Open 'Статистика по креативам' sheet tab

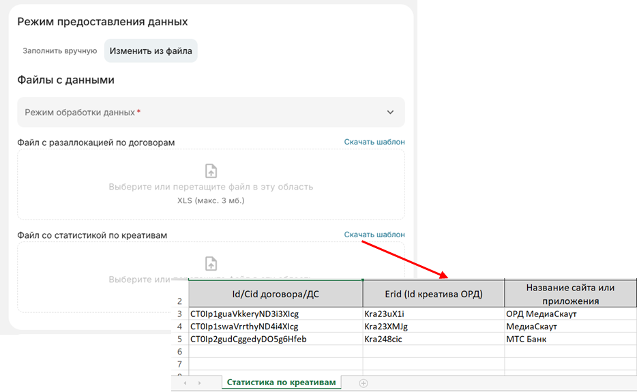click(x=281, y=382)
